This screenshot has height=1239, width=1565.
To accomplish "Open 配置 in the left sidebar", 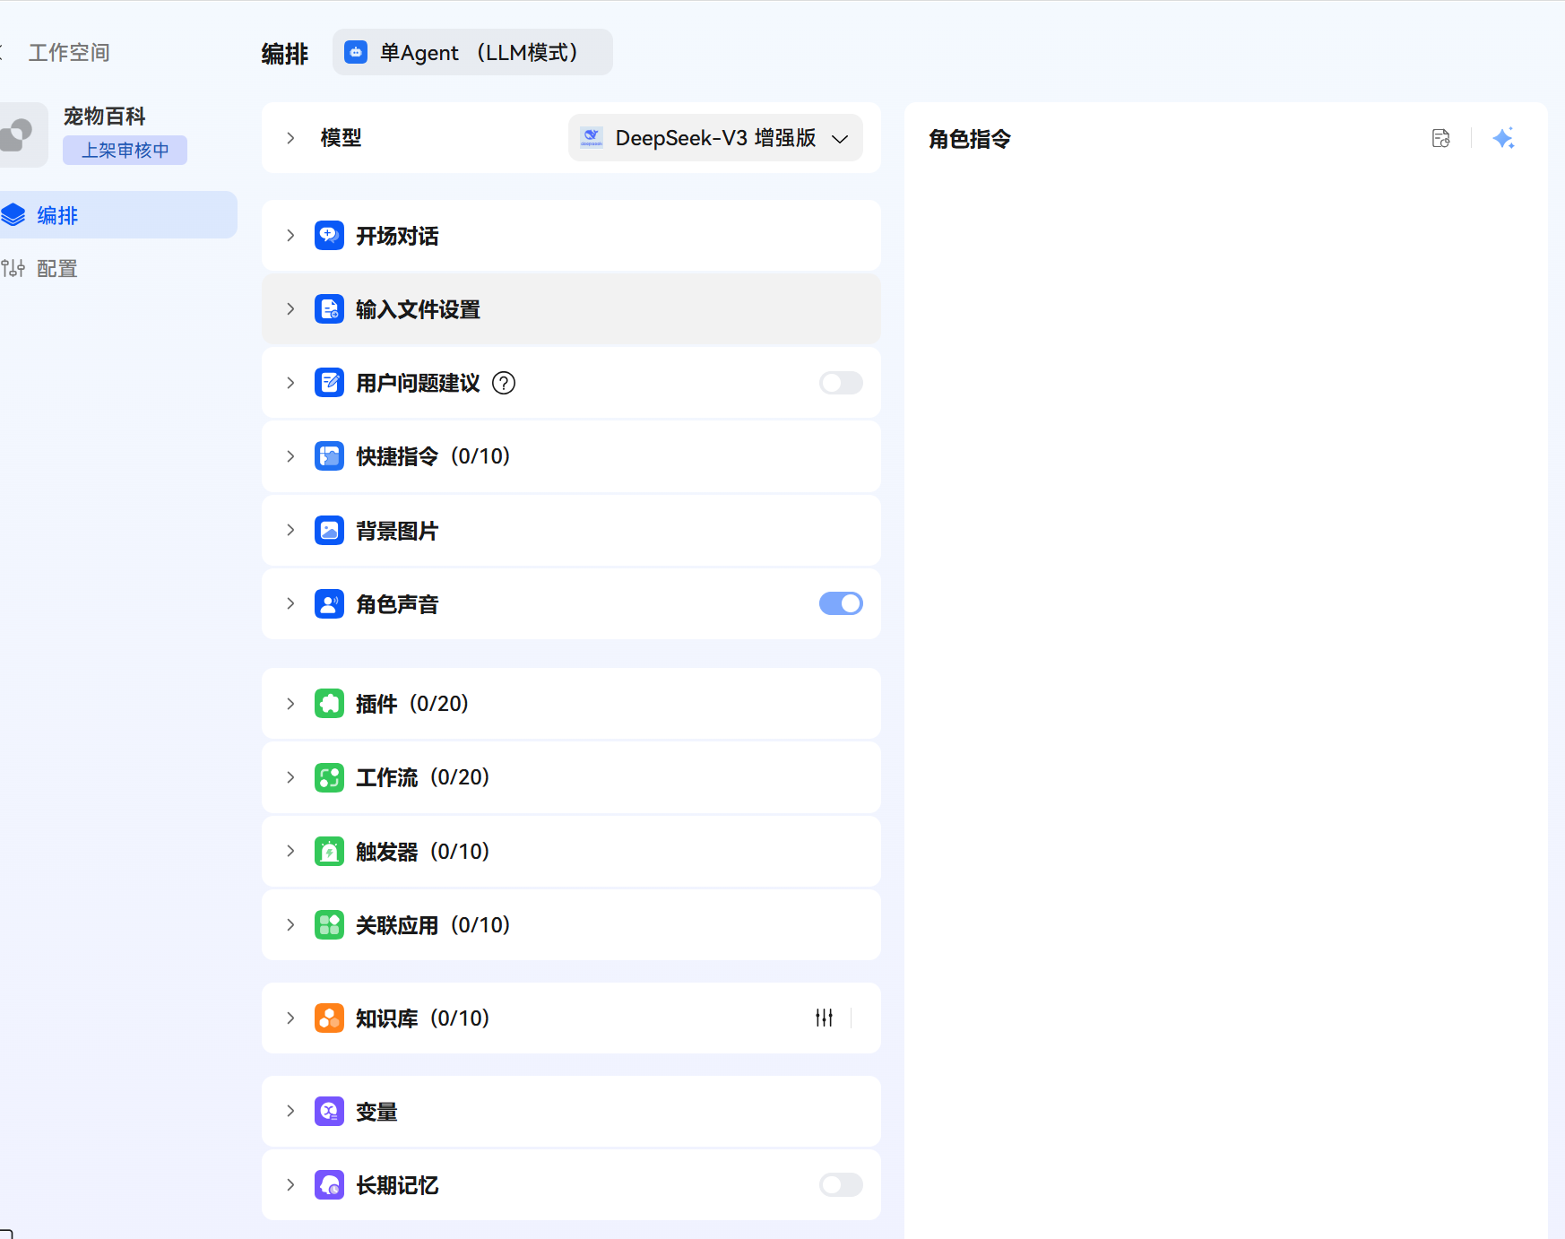I will pyautogui.click(x=56, y=268).
